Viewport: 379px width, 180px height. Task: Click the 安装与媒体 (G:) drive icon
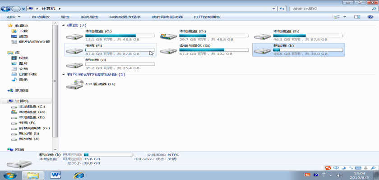tap(168, 50)
